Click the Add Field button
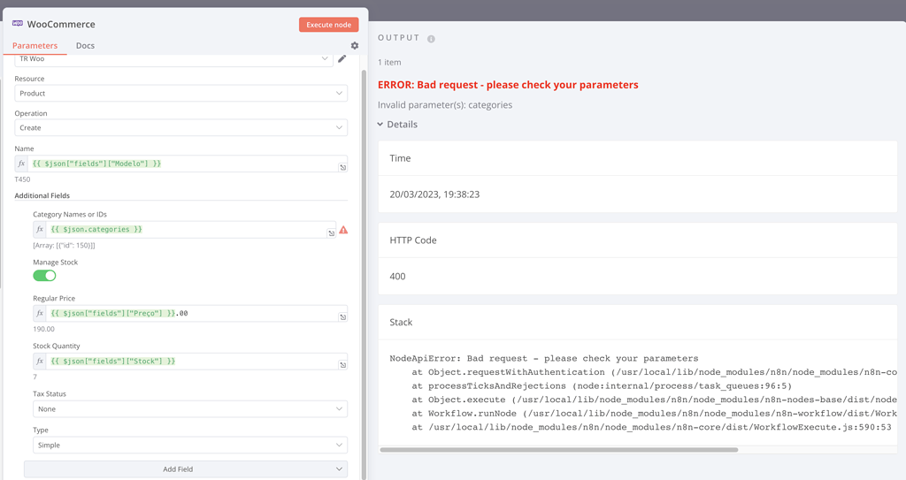 point(185,469)
